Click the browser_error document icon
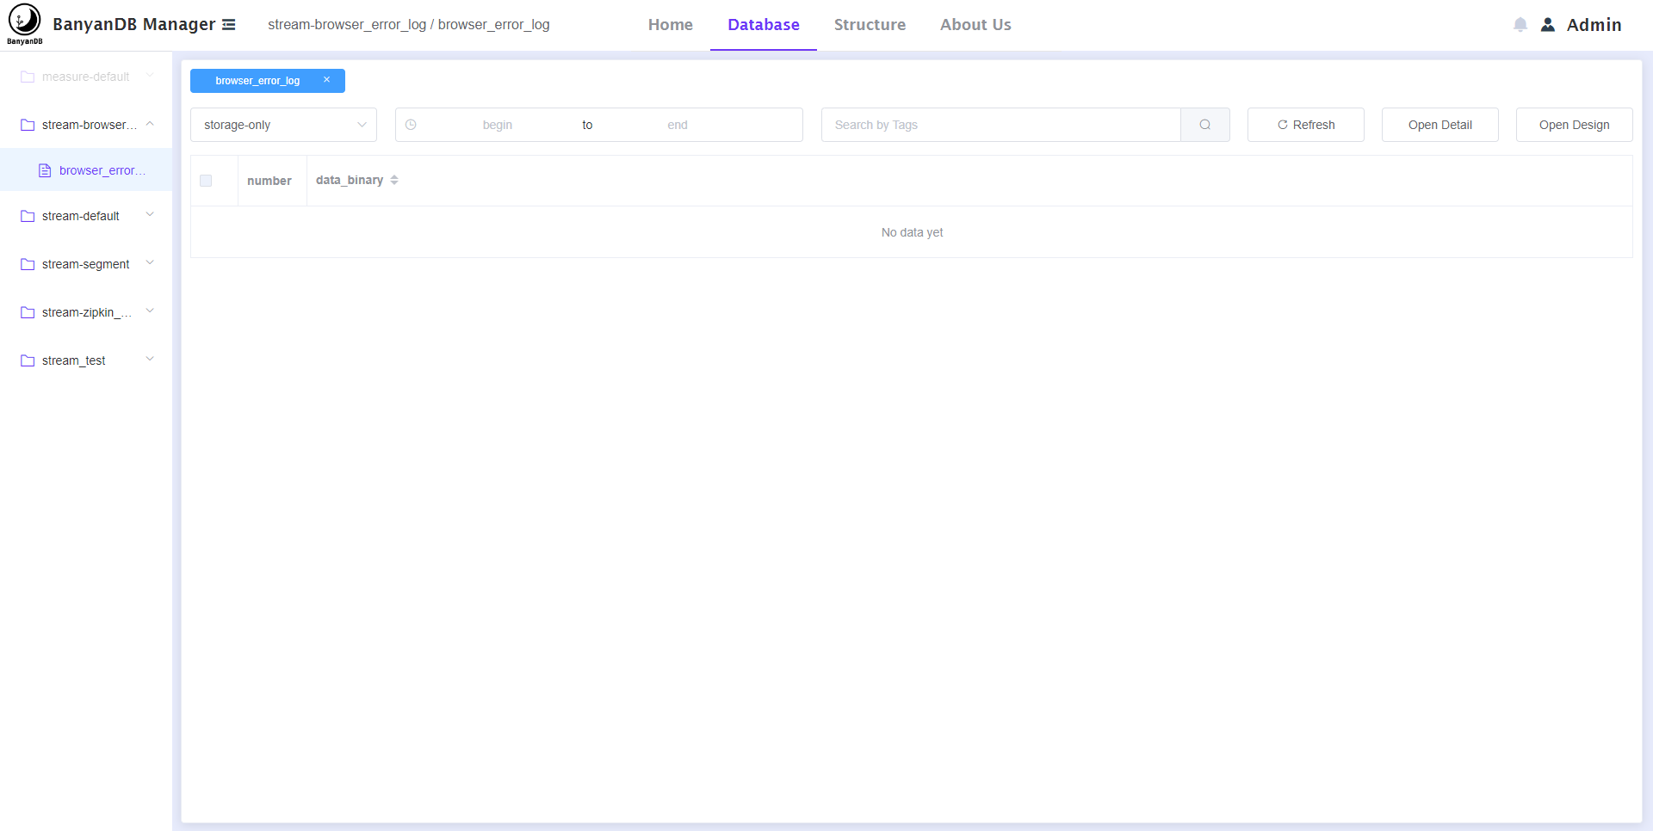Viewport: 1653px width, 831px height. tap(45, 170)
